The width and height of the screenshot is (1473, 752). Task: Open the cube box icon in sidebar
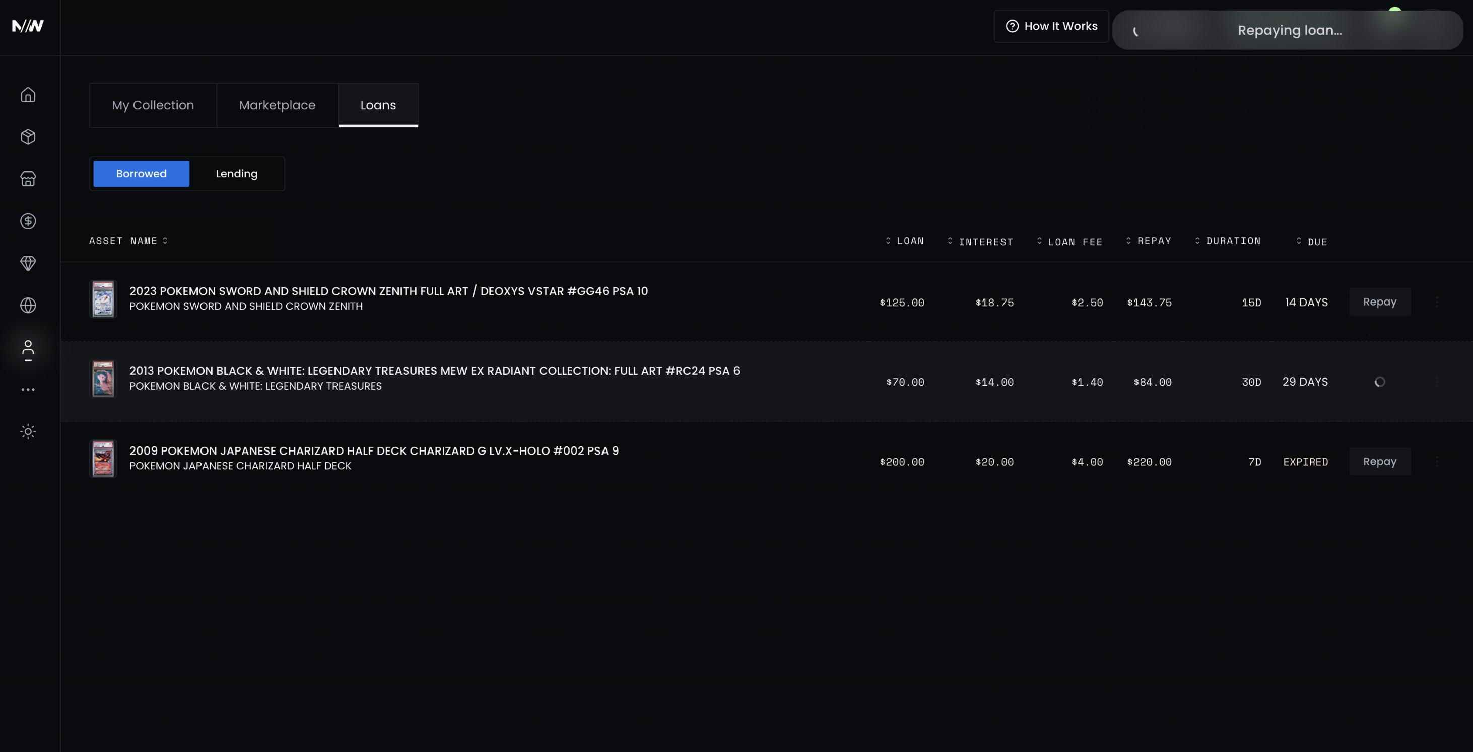(x=28, y=136)
